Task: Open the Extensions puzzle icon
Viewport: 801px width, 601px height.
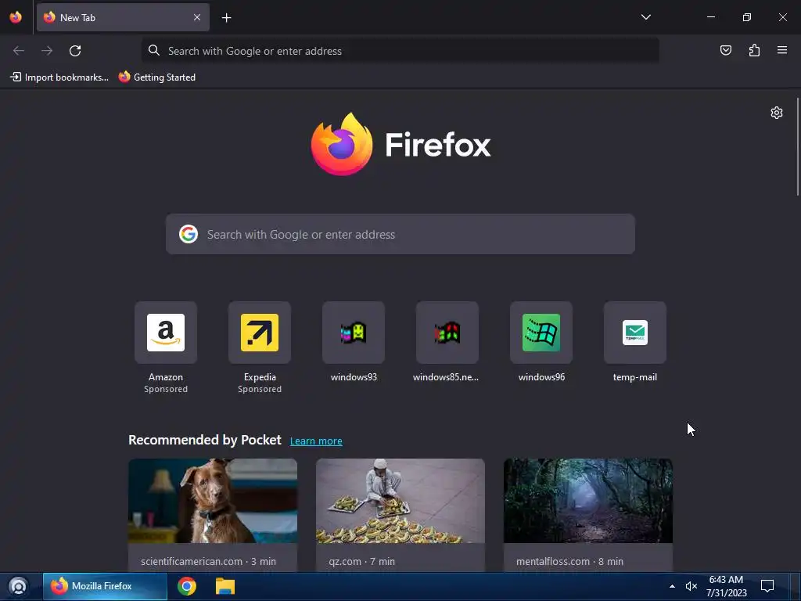Action: 754,50
